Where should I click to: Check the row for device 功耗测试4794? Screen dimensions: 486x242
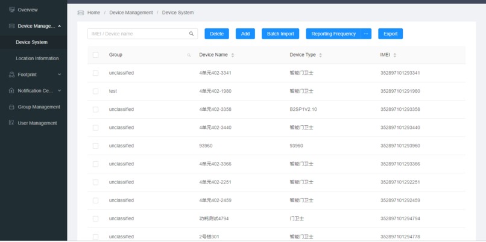click(x=95, y=219)
